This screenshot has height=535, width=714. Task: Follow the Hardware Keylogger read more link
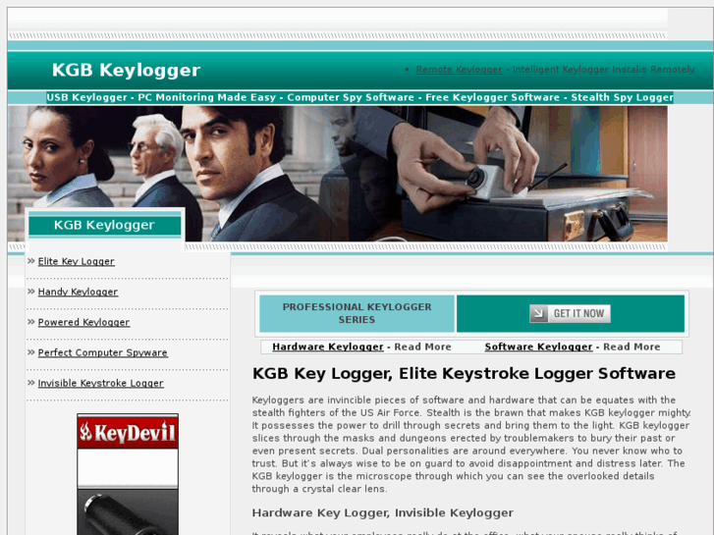click(328, 347)
